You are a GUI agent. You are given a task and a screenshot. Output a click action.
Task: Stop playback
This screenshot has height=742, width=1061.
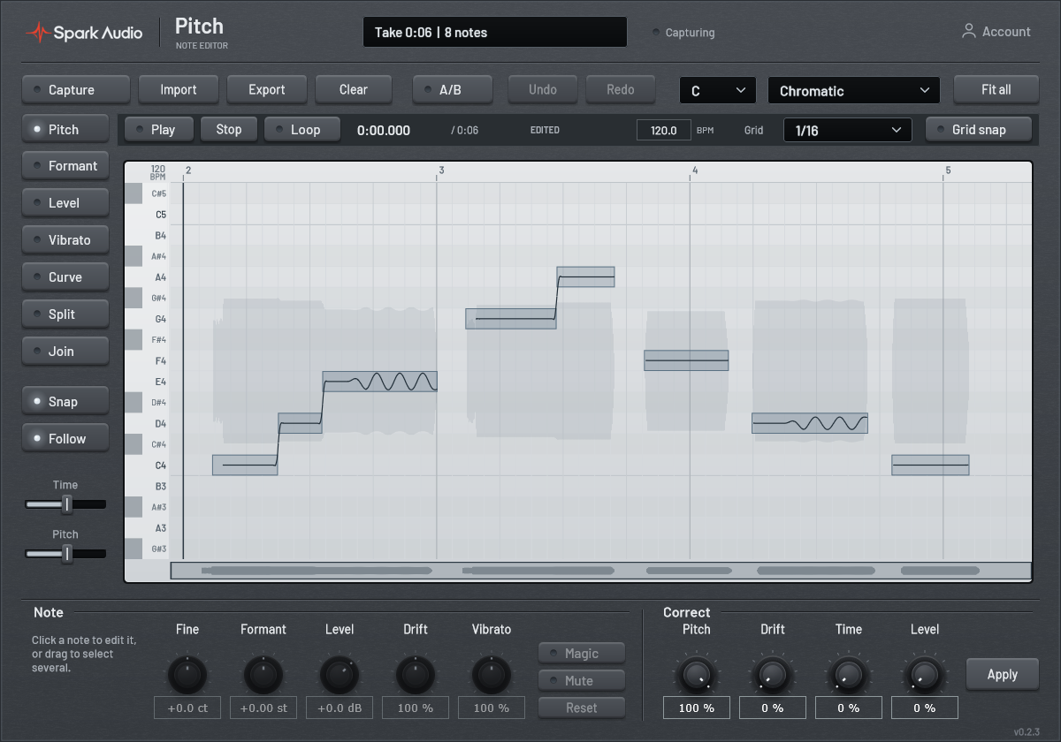coord(229,129)
